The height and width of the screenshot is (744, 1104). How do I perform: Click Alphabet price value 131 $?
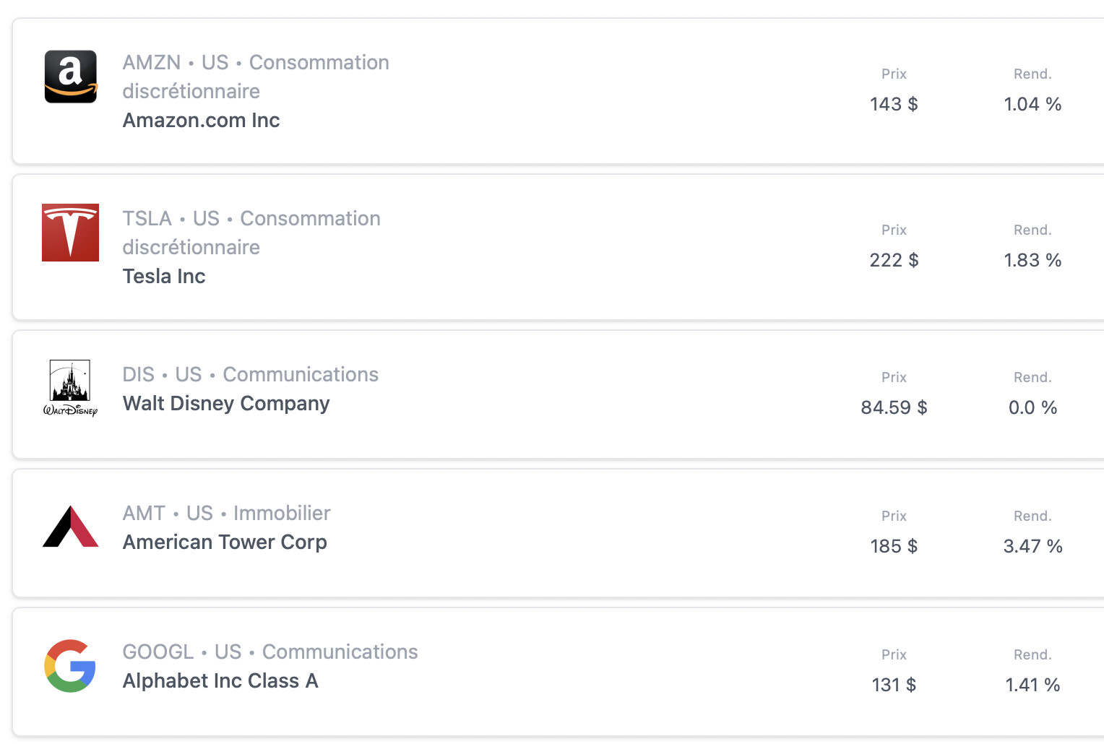[894, 685]
